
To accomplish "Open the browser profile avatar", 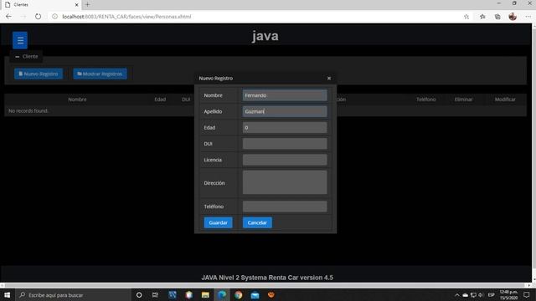I will (x=513, y=17).
